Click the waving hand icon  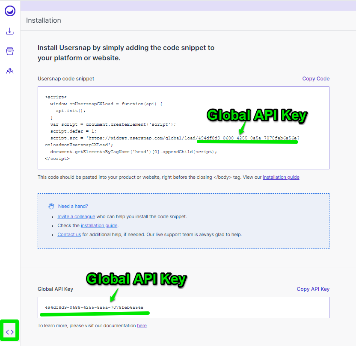pyautogui.click(x=51, y=206)
